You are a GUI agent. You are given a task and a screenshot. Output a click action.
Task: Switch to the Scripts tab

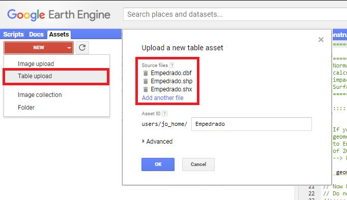point(14,35)
